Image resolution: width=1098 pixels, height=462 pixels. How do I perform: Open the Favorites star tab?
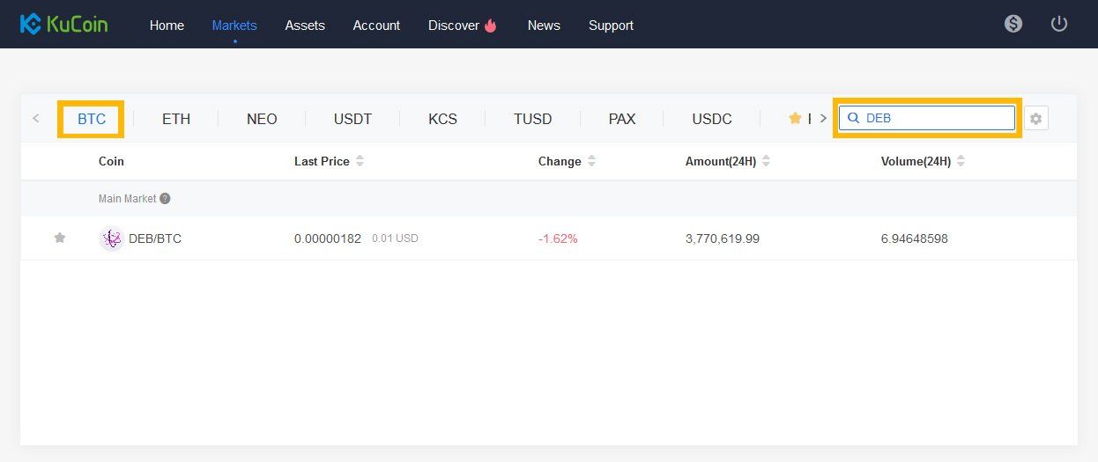coord(799,119)
